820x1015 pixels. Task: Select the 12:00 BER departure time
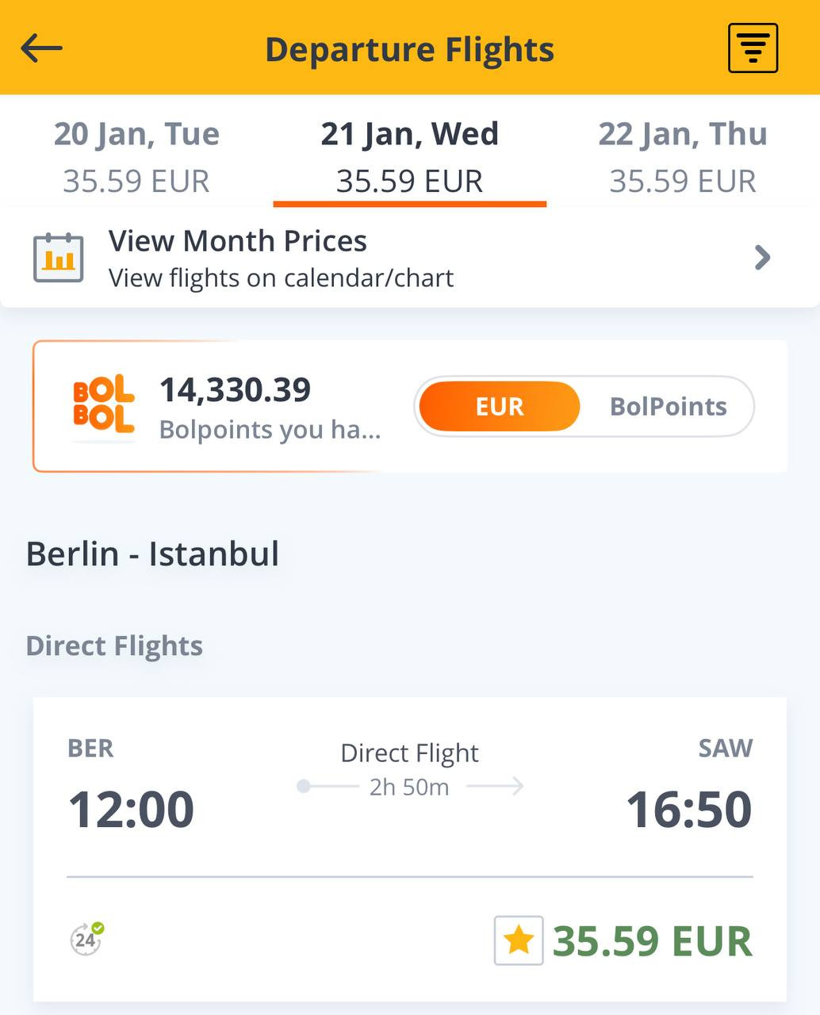[131, 808]
